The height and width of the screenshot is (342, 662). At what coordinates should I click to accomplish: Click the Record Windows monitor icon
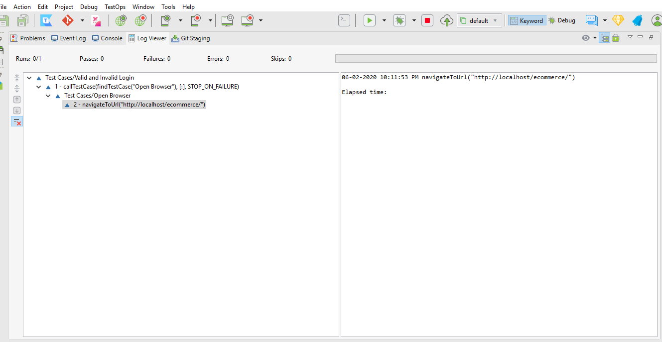pos(248,20)
